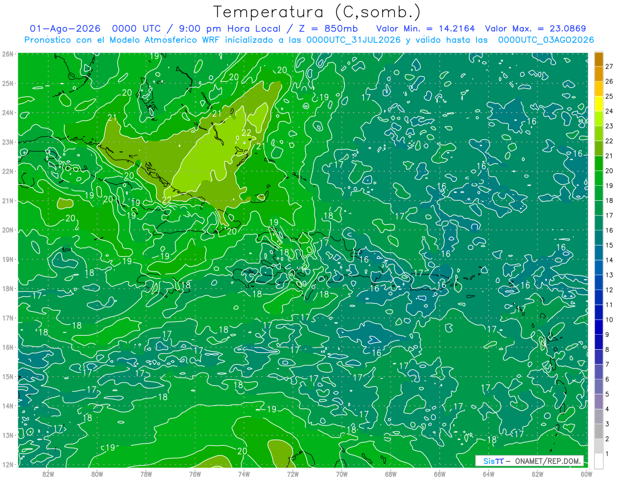This screenshot has height=481, width=623.
Task: Click the '82W' longitude axis label
Action: pos(48,474)
